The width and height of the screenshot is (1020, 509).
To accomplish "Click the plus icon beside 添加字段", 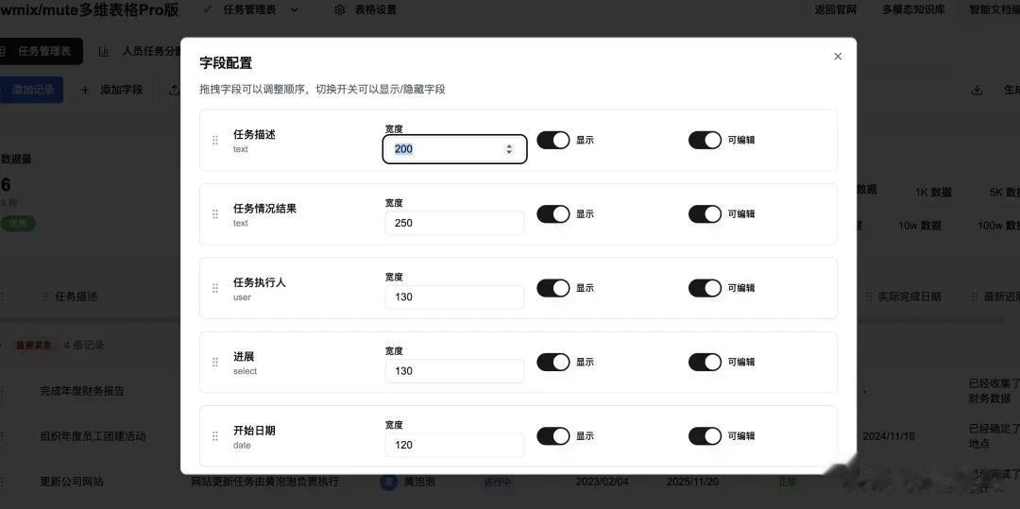I will [85, 90].
